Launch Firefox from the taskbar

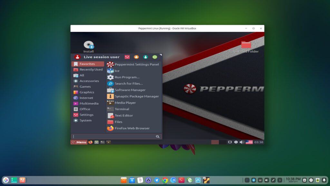90,142
